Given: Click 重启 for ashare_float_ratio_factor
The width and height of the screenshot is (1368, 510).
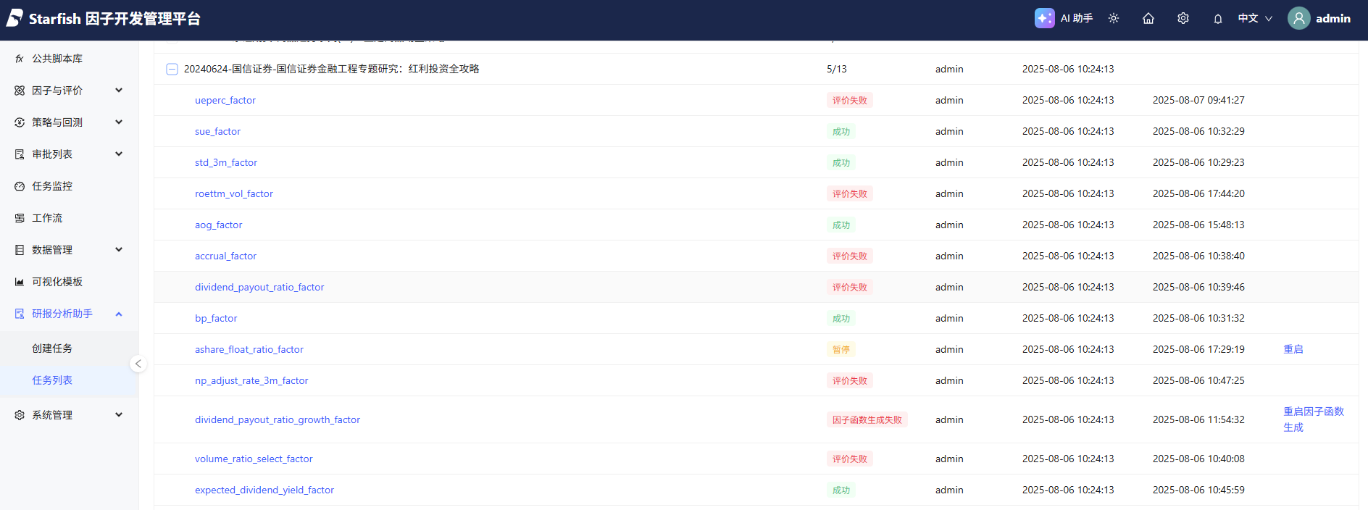Looking at the screenshot, I should [x=1293, y=349].
